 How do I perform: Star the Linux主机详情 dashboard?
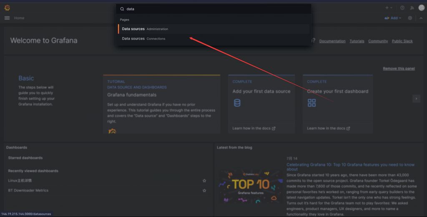click(204, 180)
